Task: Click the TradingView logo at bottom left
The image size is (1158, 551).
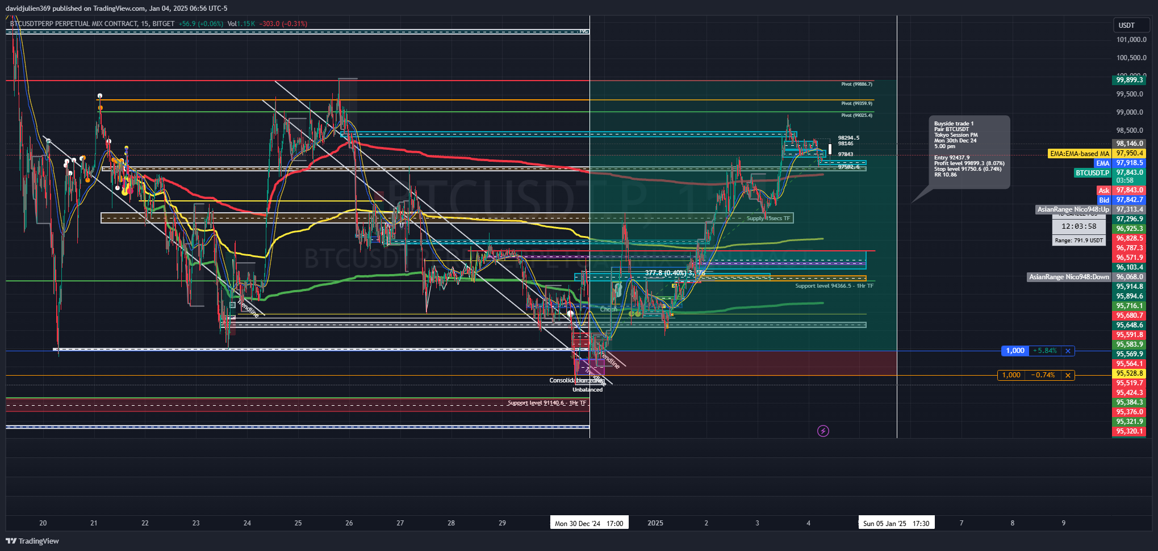Action: 32,541
